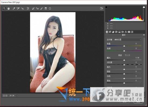Click the zoom in plus button
This screenshot has height=107, width=148.
pyautogui.click(x=6, y=96)
